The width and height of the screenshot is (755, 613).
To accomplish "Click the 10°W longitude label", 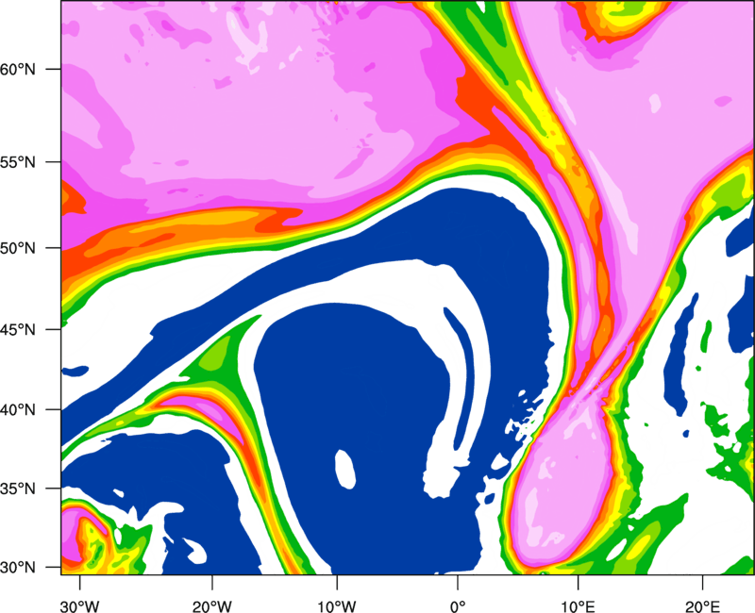I will 337,606.
